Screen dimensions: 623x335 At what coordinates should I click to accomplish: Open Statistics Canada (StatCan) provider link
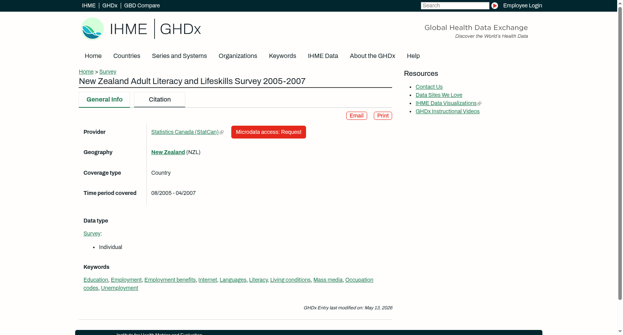coord(185,132)
